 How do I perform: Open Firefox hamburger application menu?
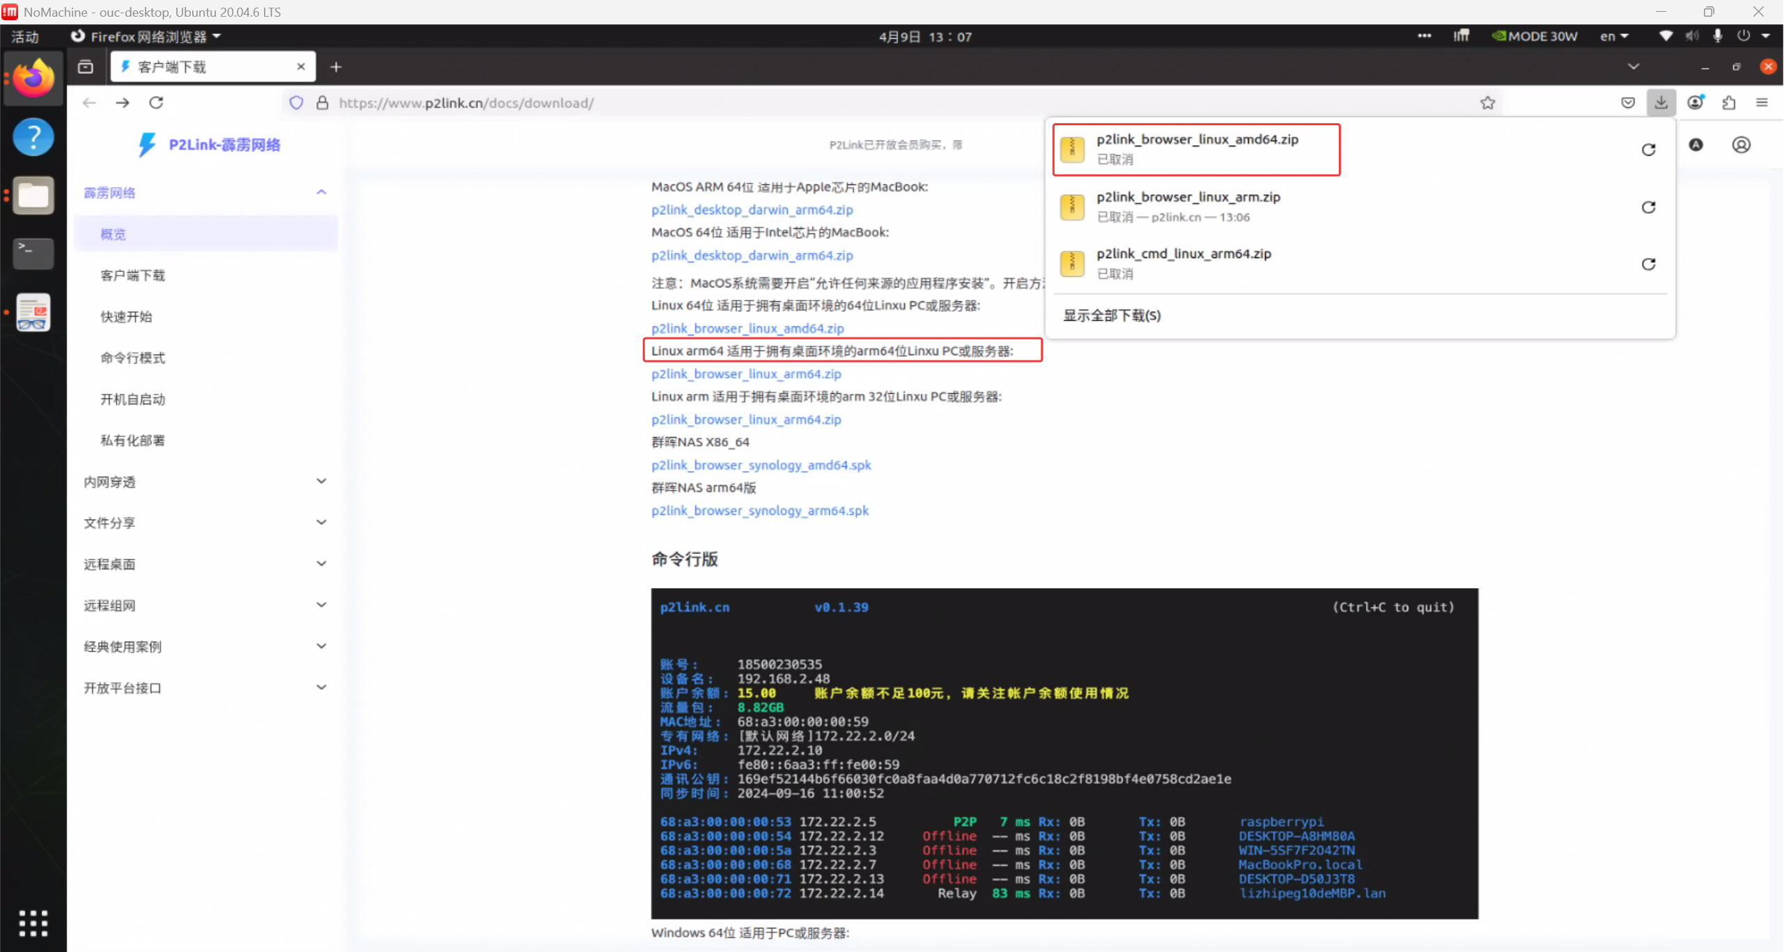pos(1762,103)
